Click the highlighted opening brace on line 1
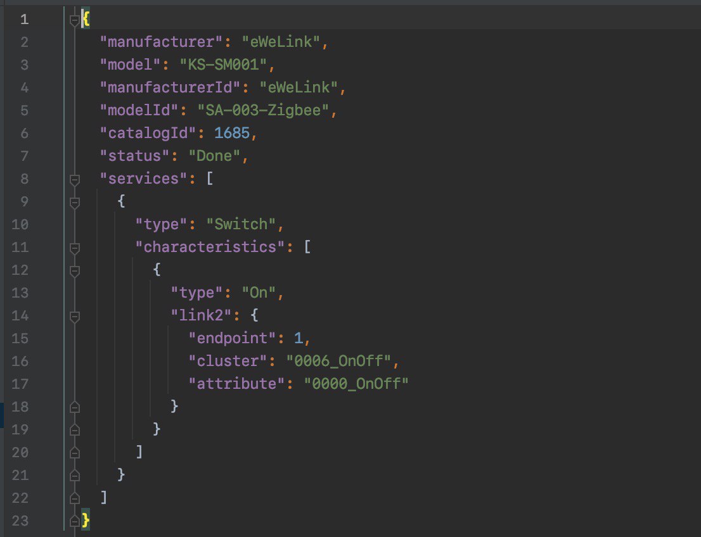The width and height of the screenshot is (701, 537). click(x=86, y=19)
